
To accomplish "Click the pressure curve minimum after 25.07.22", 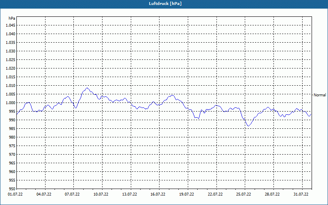I will tap(248, 126).
